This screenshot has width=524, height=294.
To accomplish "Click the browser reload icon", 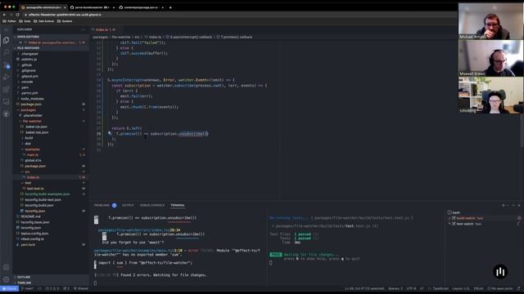I will 17,15.
